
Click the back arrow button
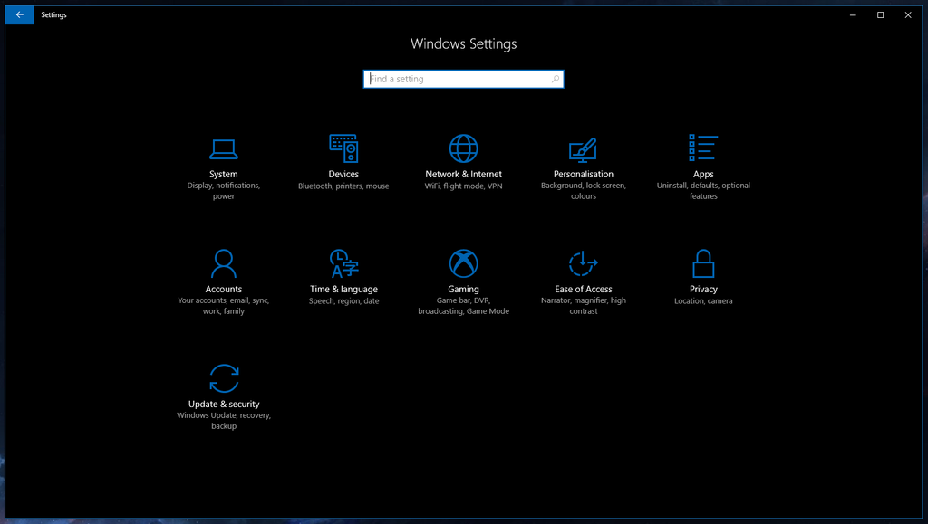tap(18, 14)
